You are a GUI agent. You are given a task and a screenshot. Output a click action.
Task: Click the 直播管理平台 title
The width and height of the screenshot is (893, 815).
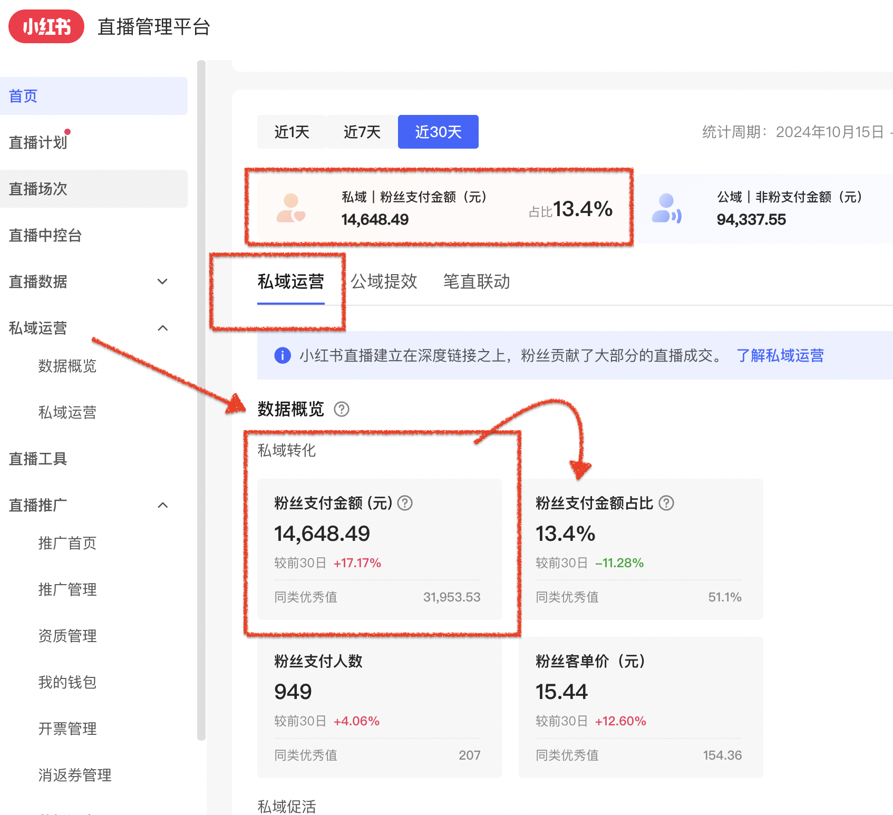pyautogui.click(x=154, y=27)
